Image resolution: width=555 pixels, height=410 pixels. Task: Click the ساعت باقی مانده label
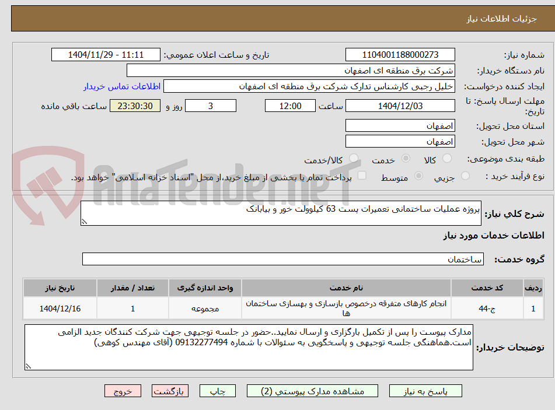tap(74, 106)
